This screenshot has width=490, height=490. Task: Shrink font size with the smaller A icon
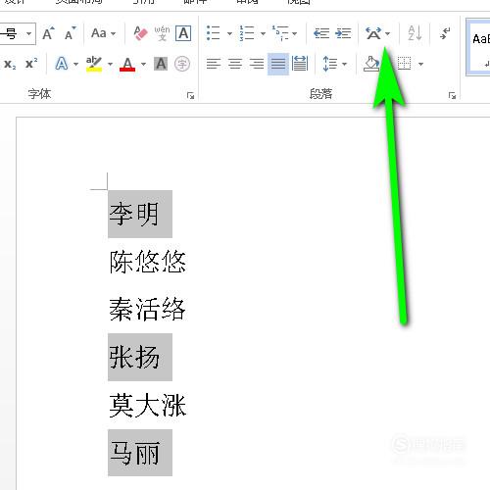[x=70, y=33]
